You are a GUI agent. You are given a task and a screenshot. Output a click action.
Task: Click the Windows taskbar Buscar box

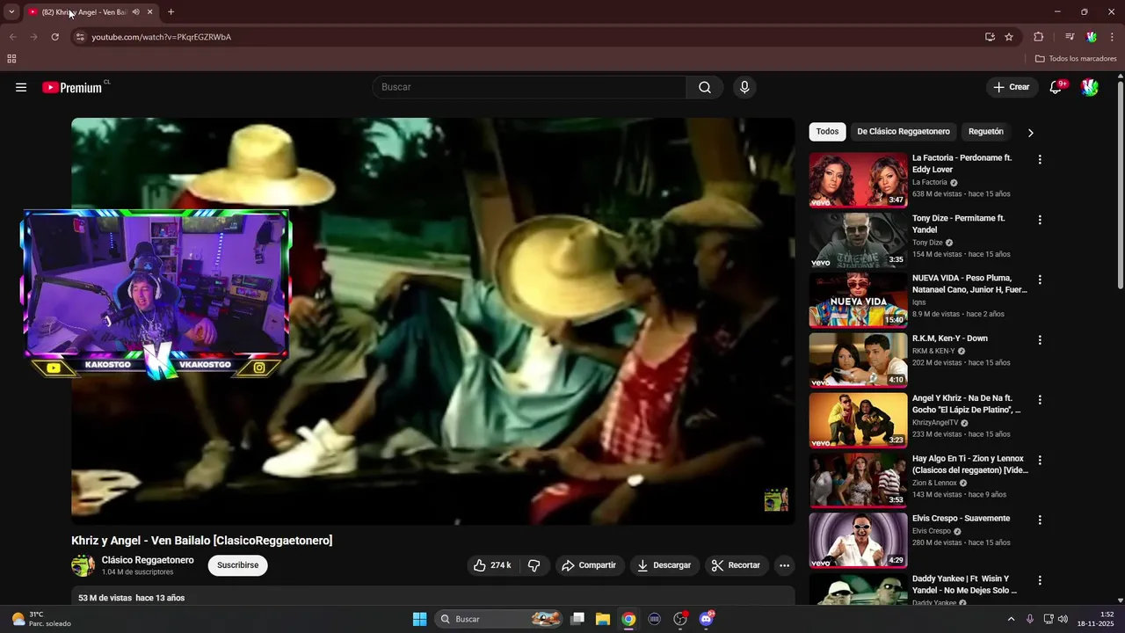pos(498,619)
